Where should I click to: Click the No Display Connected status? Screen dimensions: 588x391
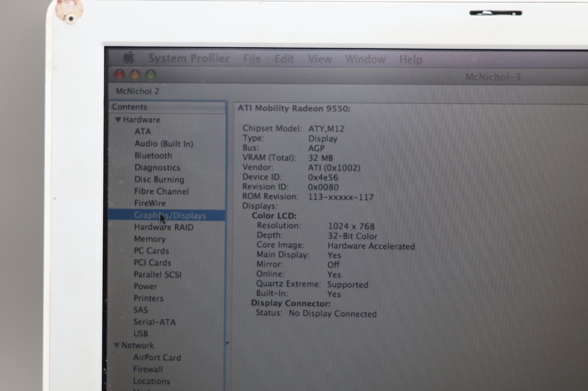(332, 314)
